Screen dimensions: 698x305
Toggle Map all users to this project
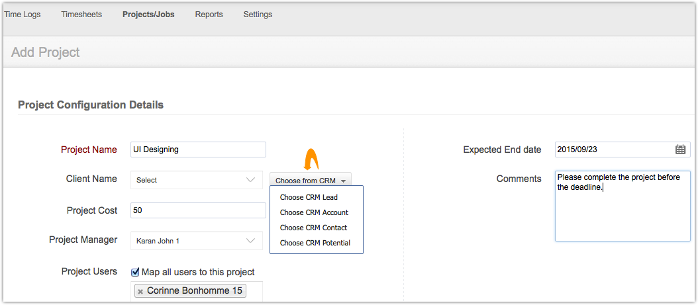point(135,272)
